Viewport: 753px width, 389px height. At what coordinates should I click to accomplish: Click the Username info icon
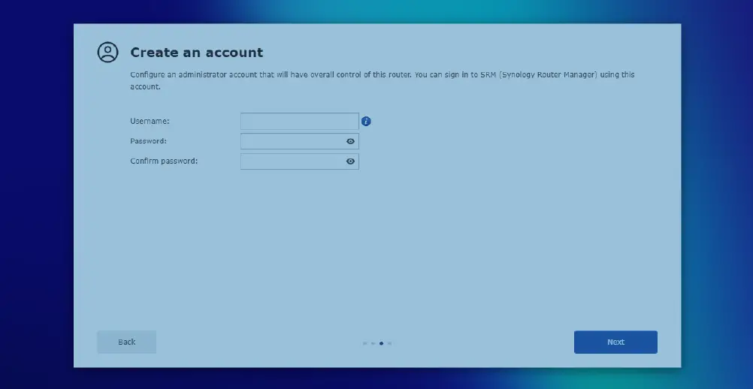366,122
